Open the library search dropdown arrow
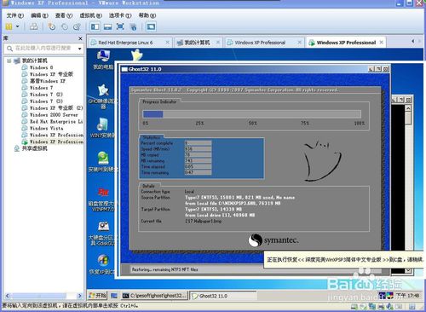Viewport: 426px width, 312px height. pyautogui.click(x=80, y=49)
